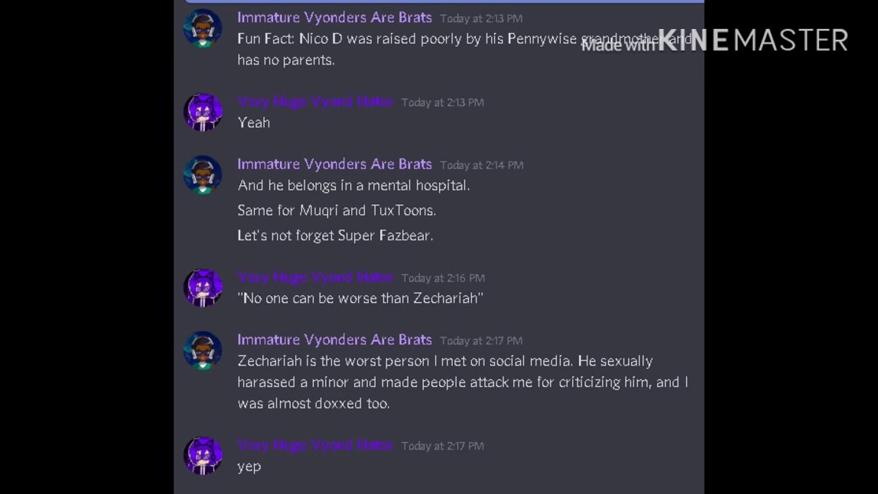Screen dimensions: 878x494
Task: Open the "Immature Vyonders Are Brats" username posted at 2:17 PM
Action: click(334, 340)
